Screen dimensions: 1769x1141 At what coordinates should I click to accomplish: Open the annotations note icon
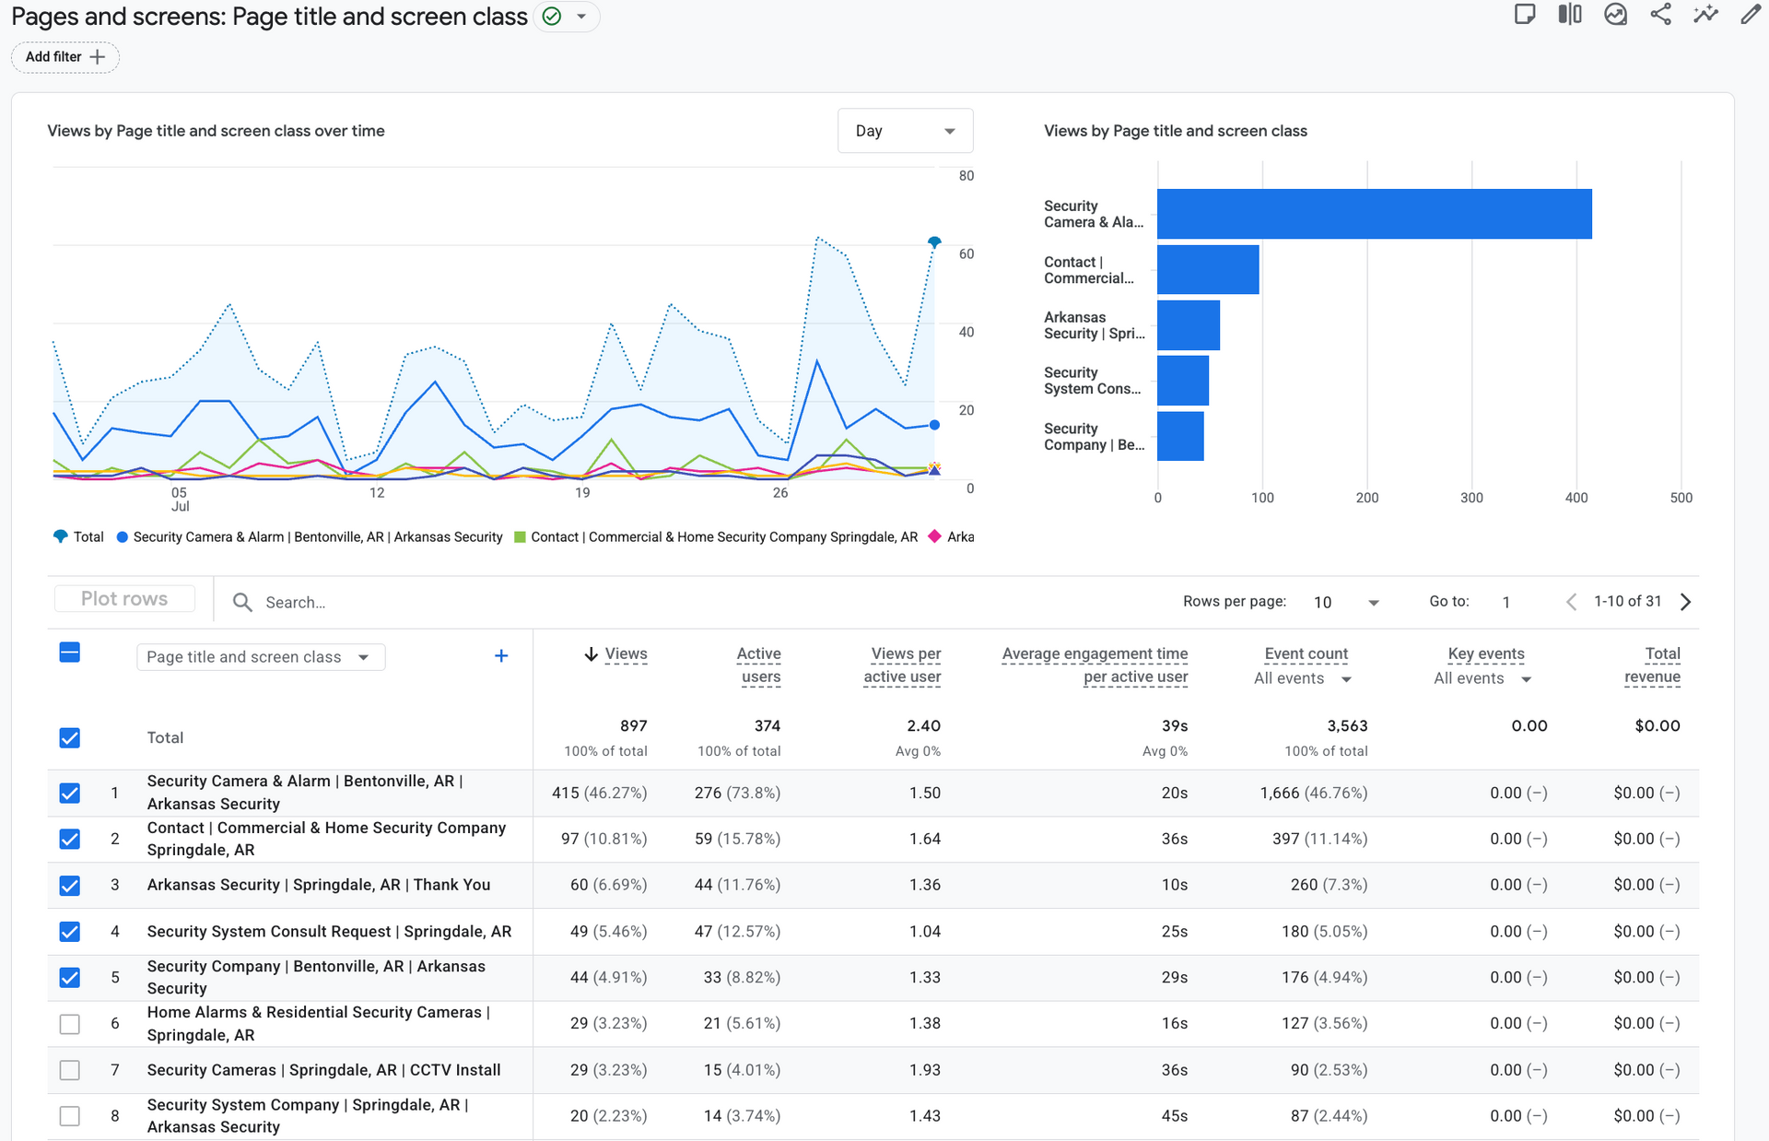tap(1525, 14)
